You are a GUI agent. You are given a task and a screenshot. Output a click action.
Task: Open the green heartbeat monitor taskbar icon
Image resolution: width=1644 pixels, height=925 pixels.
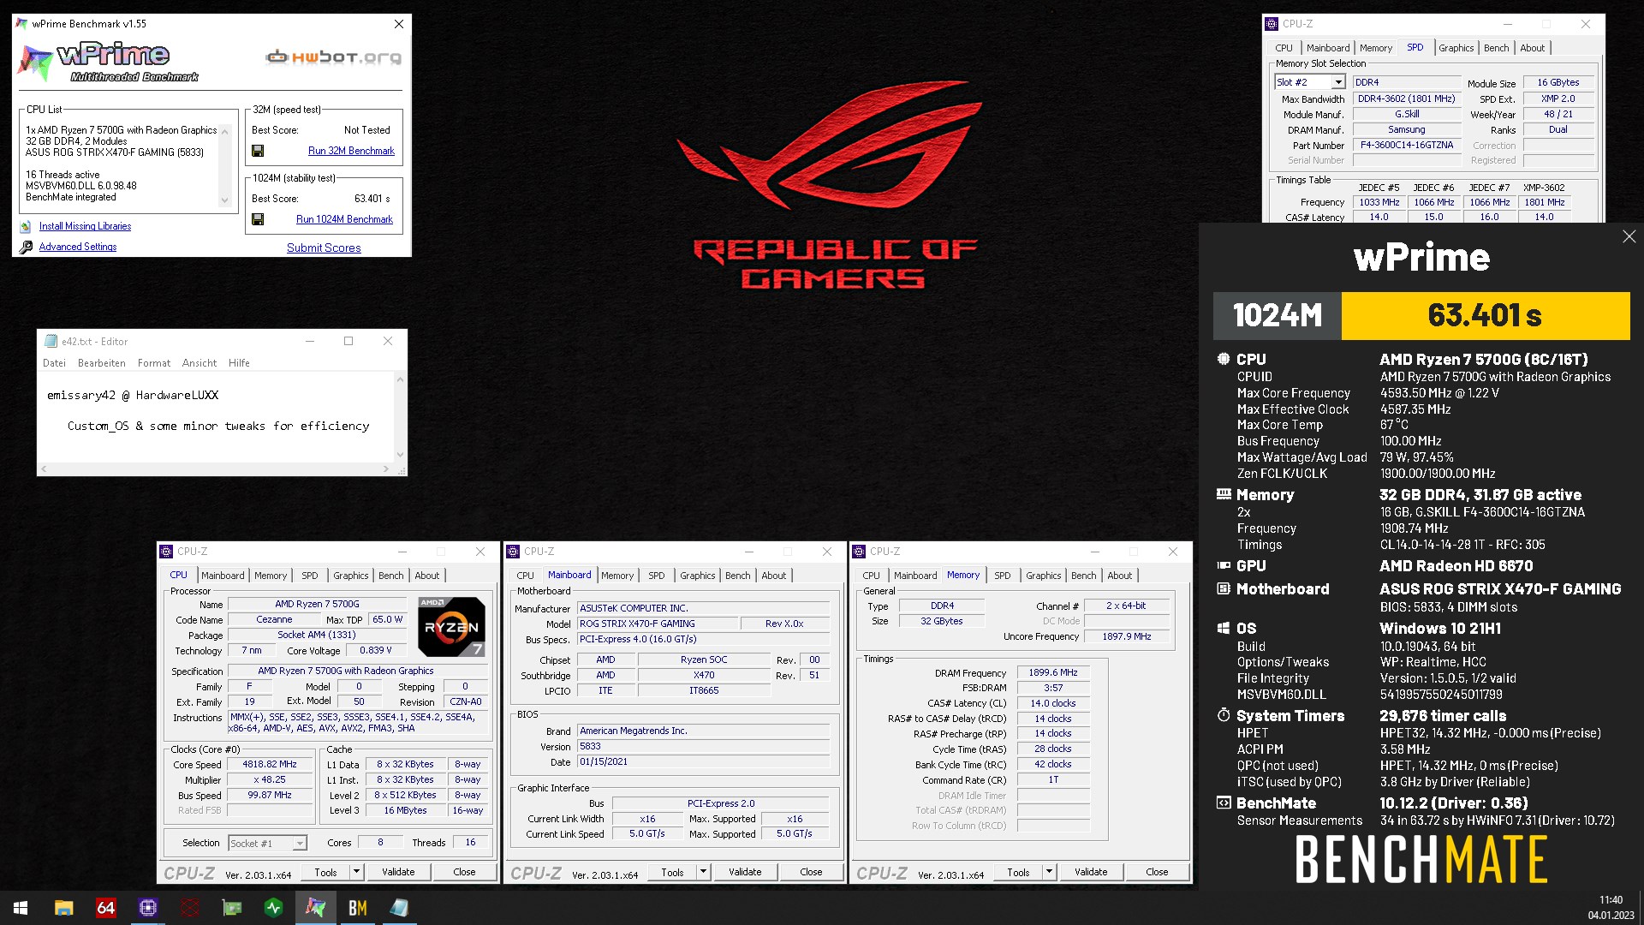click(x=273, y=908)
